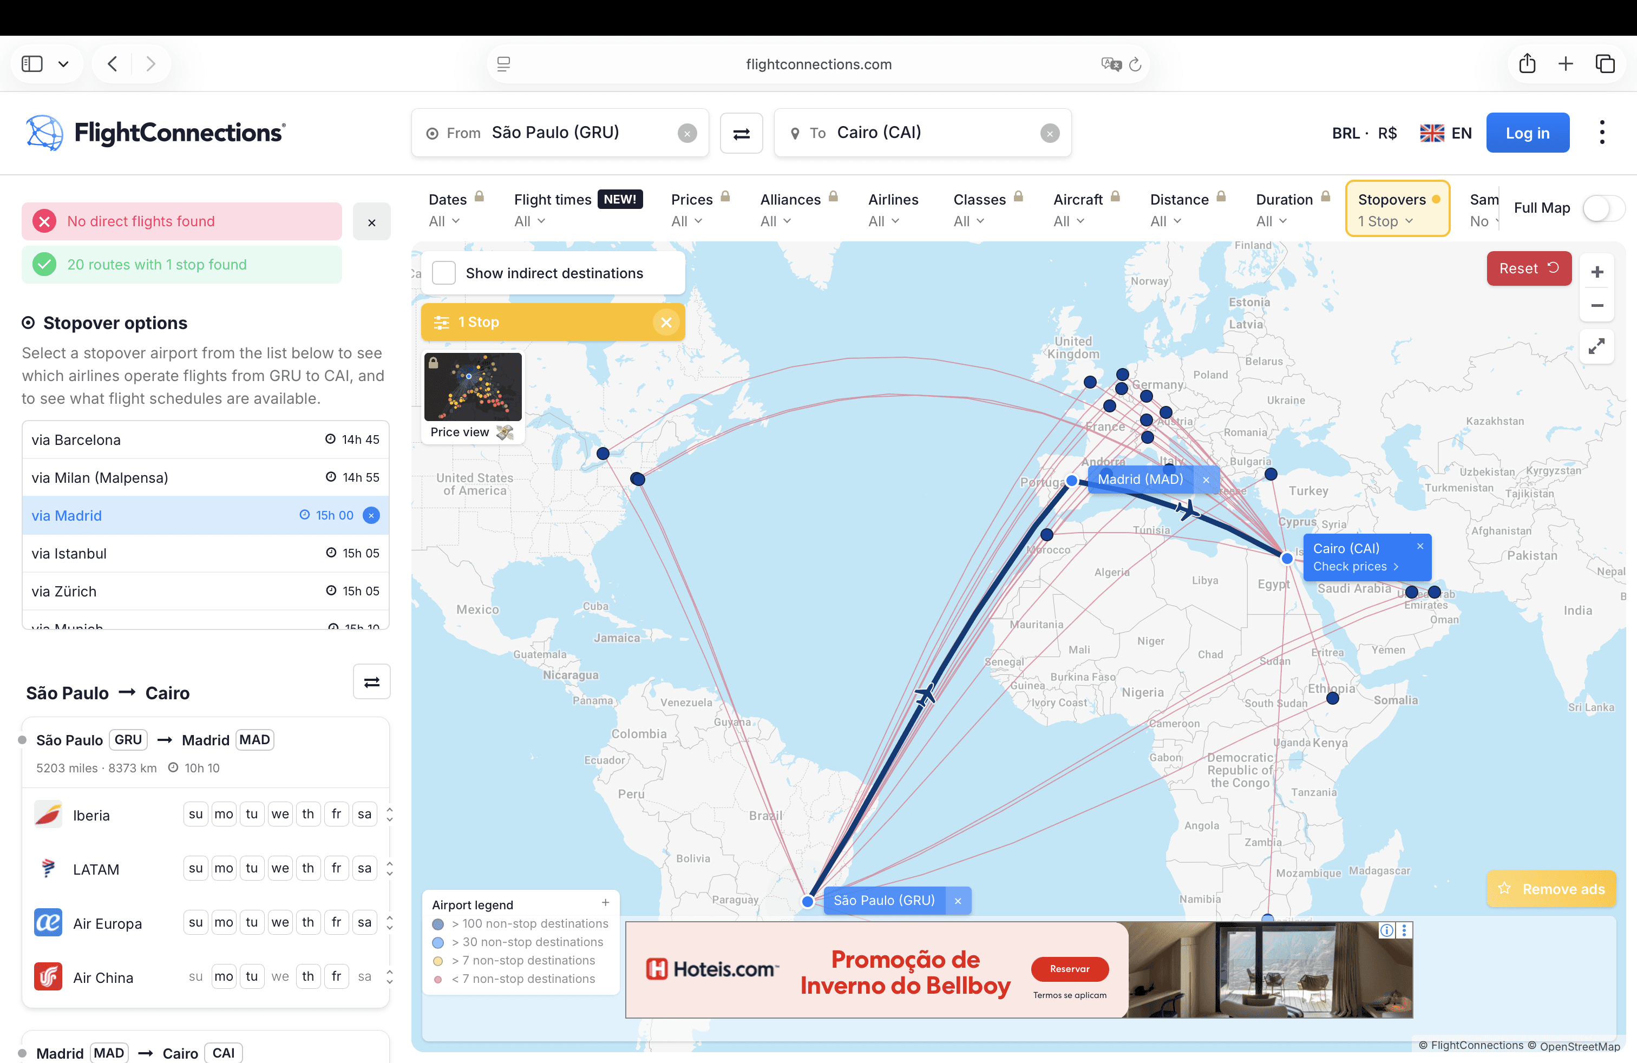The image size is (1637, 1063).
Task: Open the Prices filter dropdown
Action: 700,209
